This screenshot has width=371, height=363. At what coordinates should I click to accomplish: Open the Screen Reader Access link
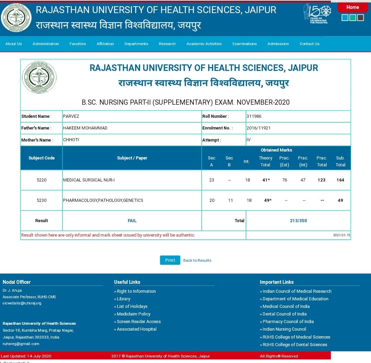coord(139,321)
